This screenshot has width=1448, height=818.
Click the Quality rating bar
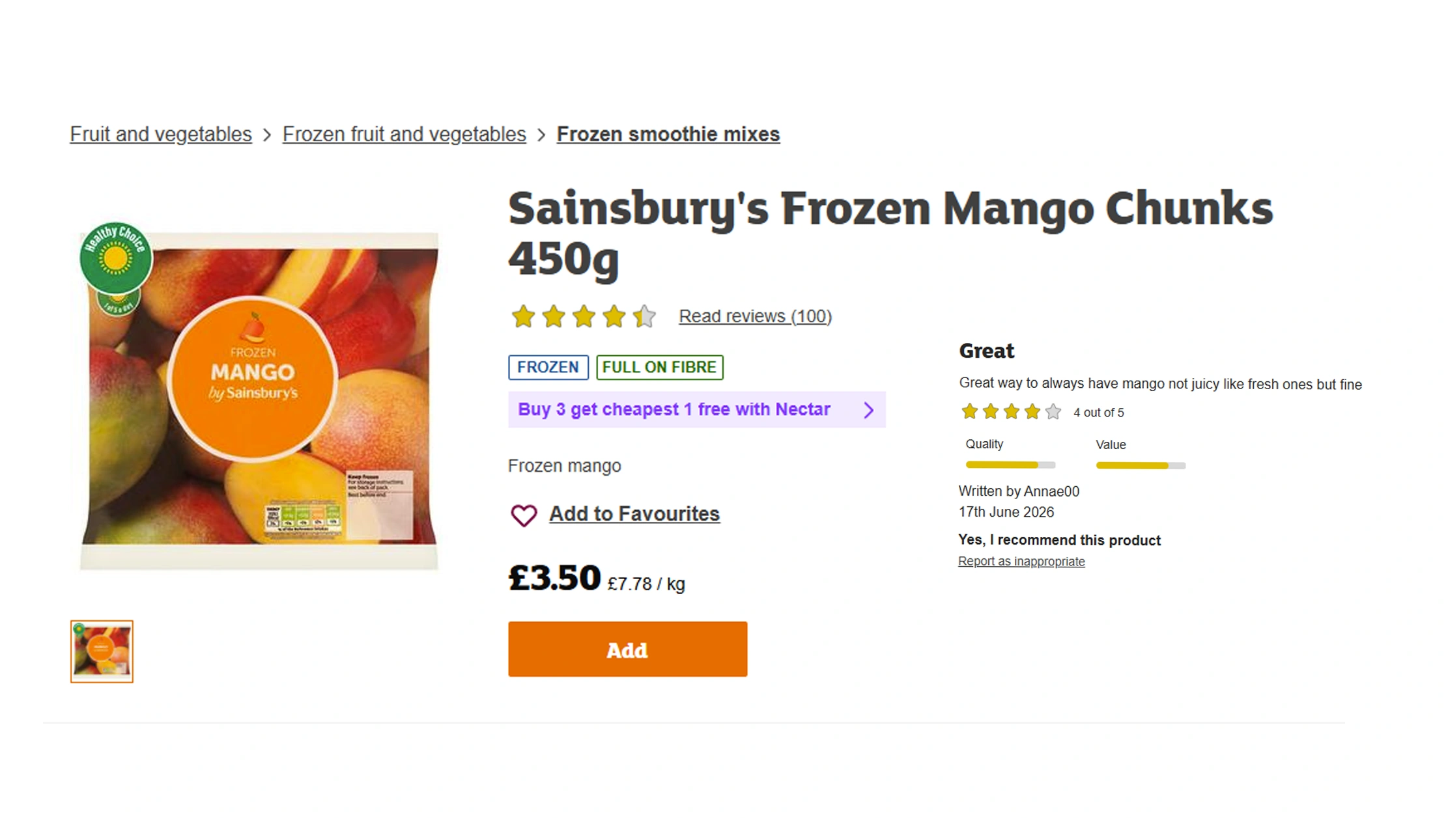[1010, 465]
